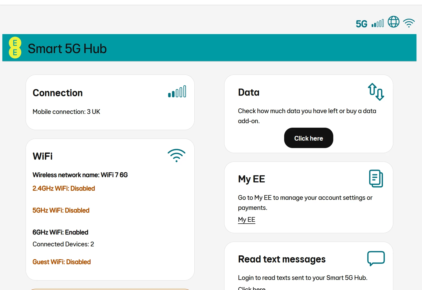Click the EE logo in the banner
The width and height of the screenshot is (422, 290).
[x=15, y=48]
